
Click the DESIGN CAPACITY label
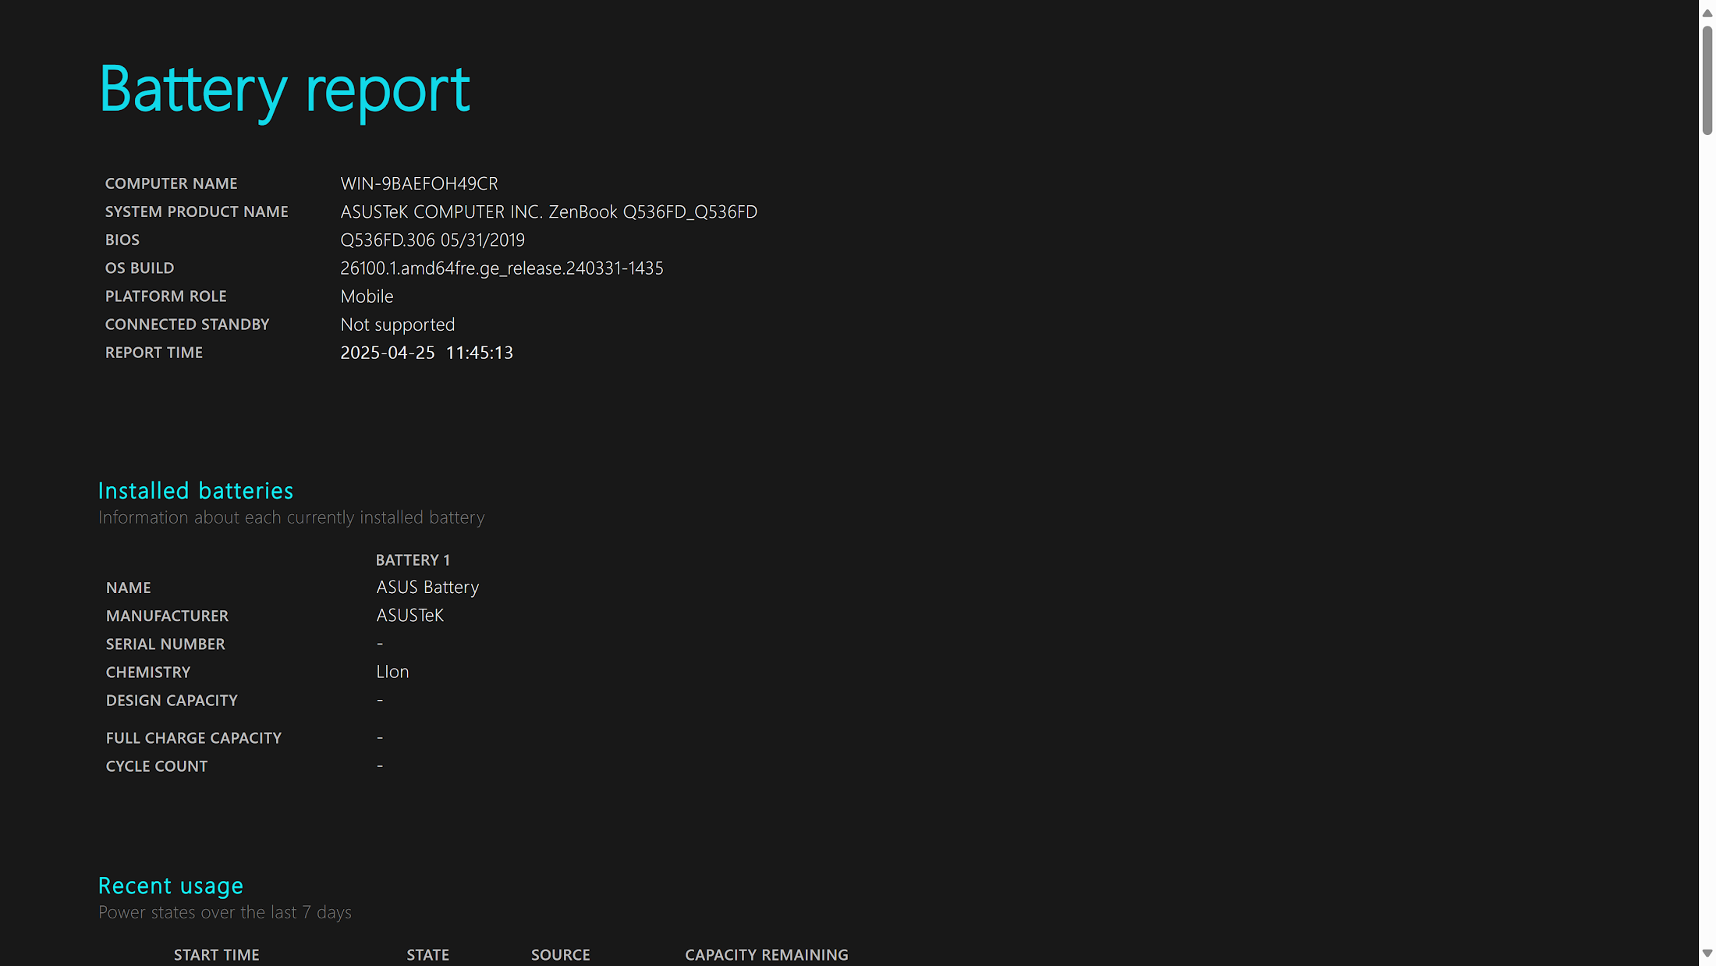tap(172, 700)
